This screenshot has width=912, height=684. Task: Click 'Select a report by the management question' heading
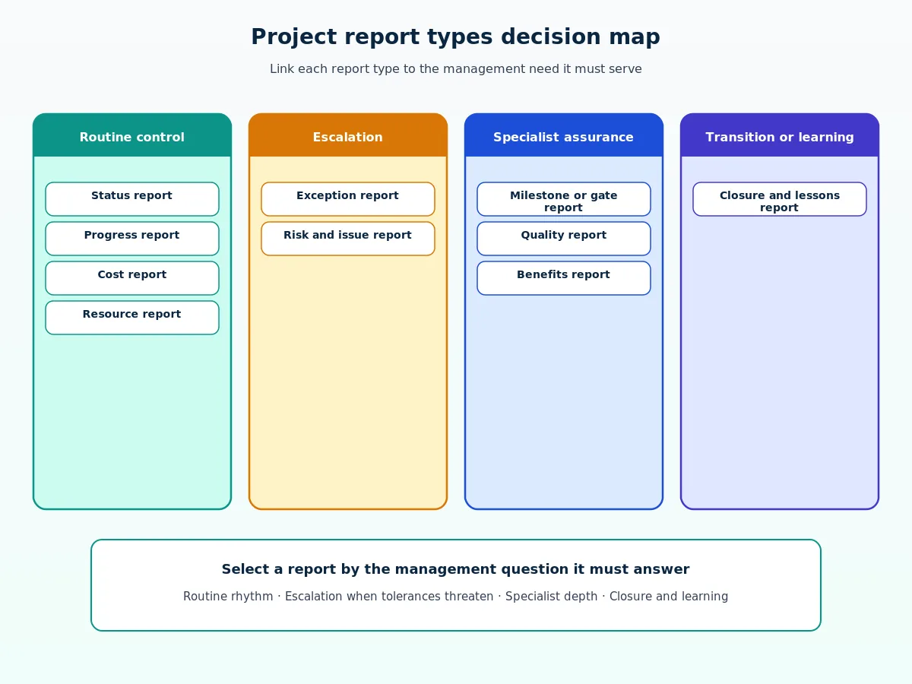pyautogui.click(x=456, y=569)
